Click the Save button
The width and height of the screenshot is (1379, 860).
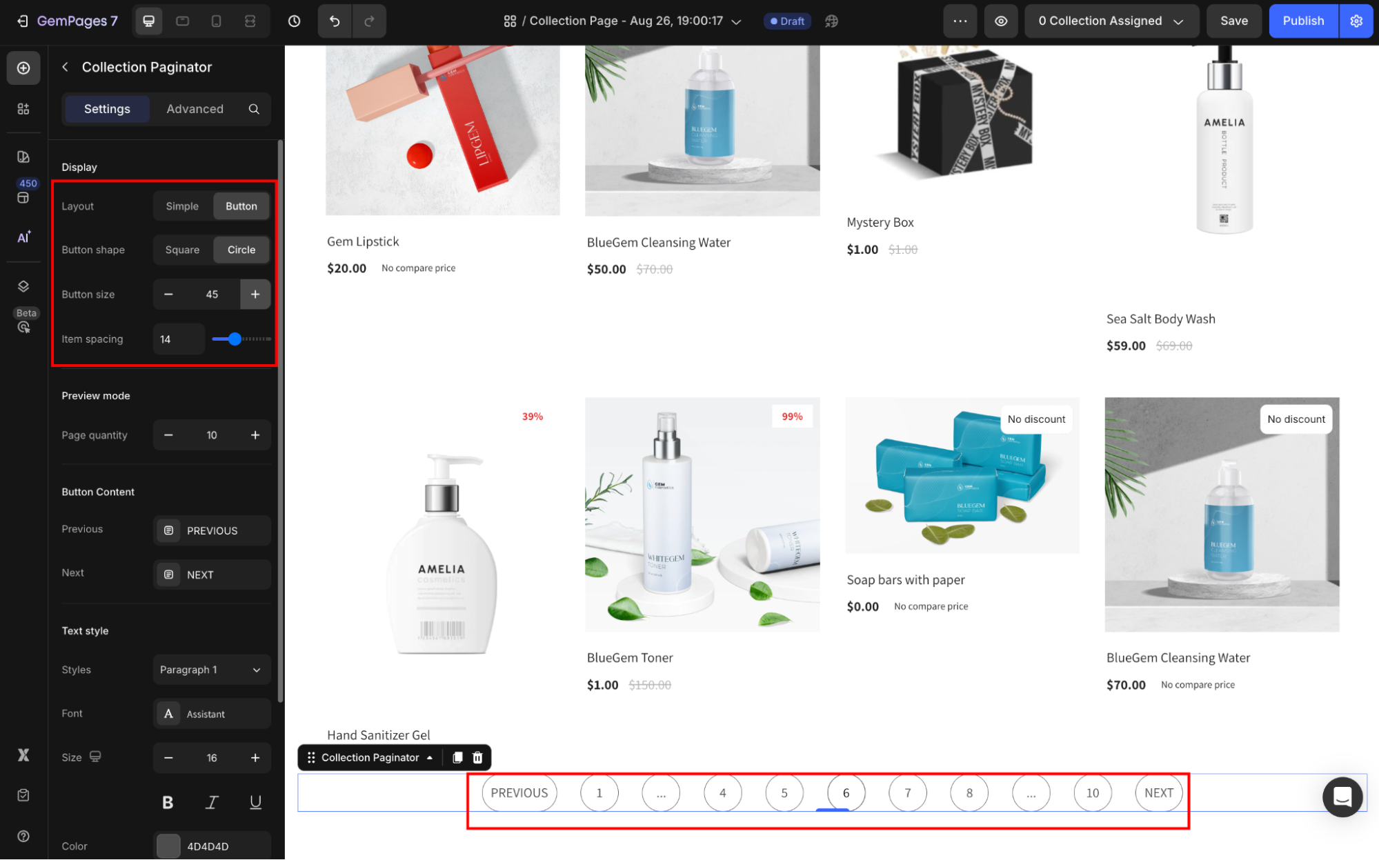click(1233, 21)
